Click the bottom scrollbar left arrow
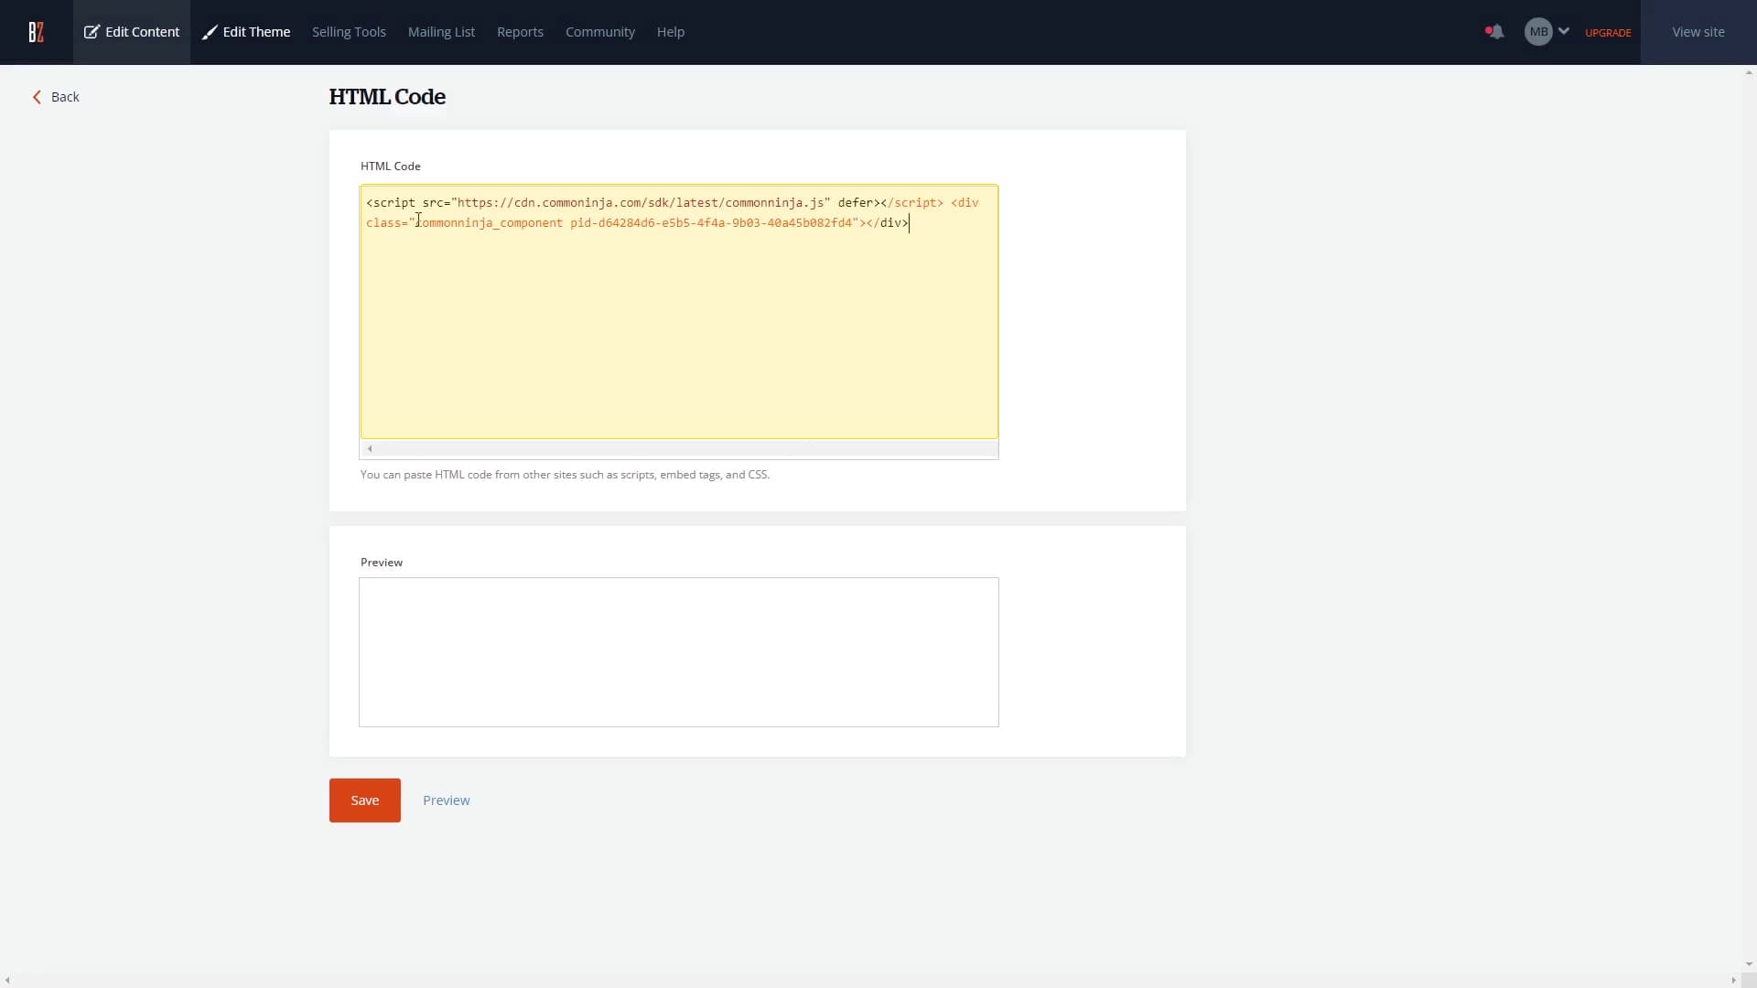 click(7, 980)
